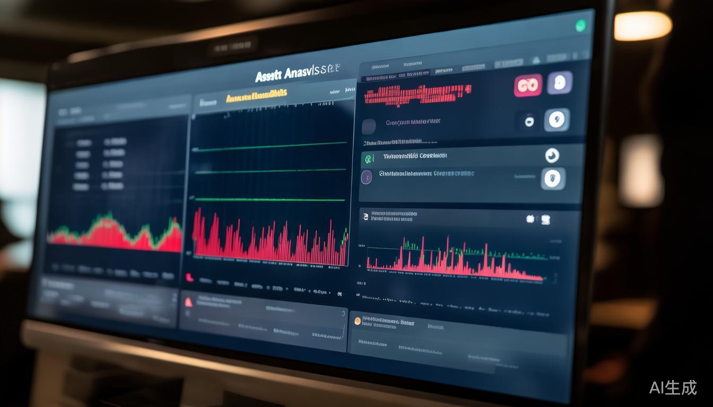The height and width of the screenshot is (407, 713).
Task: Click the pink infinity icon button
Action: pyautogui.click(x=527, y=85)
